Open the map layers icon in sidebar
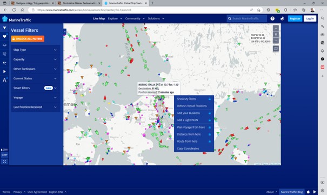 4,45
